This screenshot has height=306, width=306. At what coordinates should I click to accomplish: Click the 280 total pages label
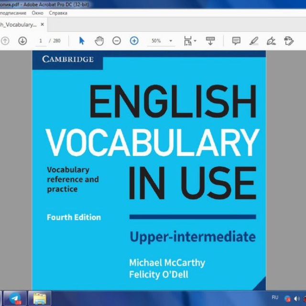[56, 41]
